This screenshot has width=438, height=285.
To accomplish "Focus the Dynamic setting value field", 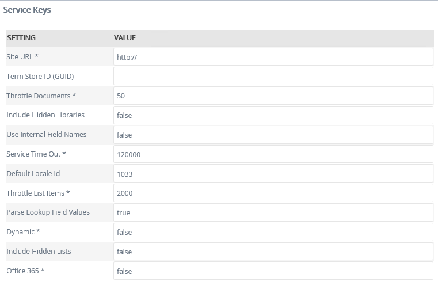I will (x=273, y=232).
